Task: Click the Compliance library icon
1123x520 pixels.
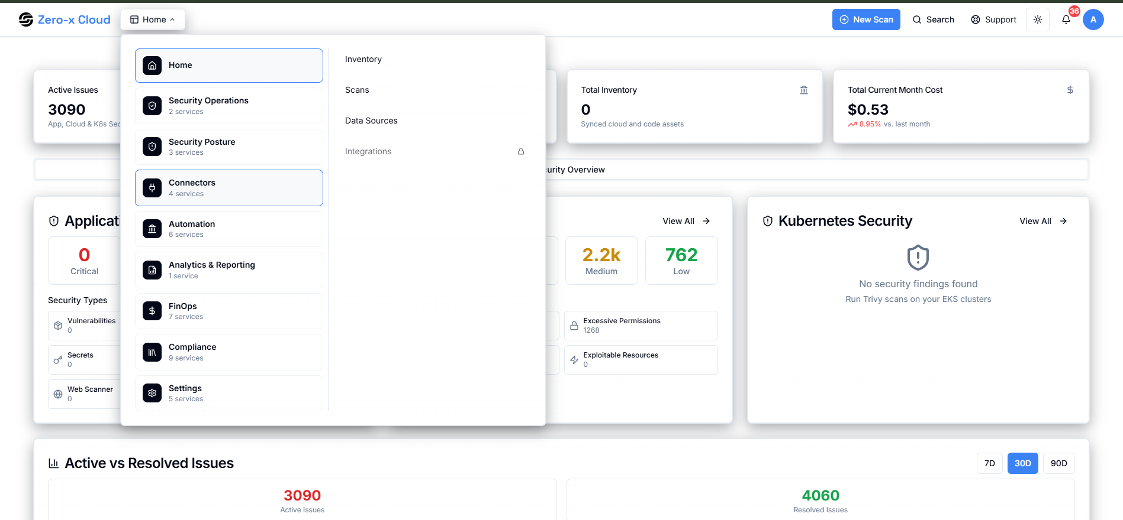Action: pyautogui.click(x=152, y=352)
